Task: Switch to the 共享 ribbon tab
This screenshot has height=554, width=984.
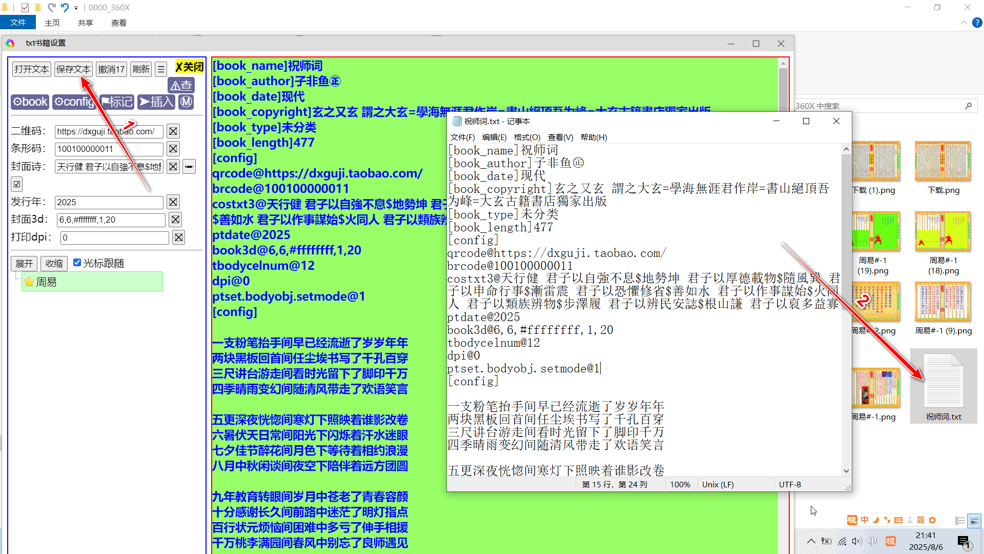Action: (x=86, y=23)
